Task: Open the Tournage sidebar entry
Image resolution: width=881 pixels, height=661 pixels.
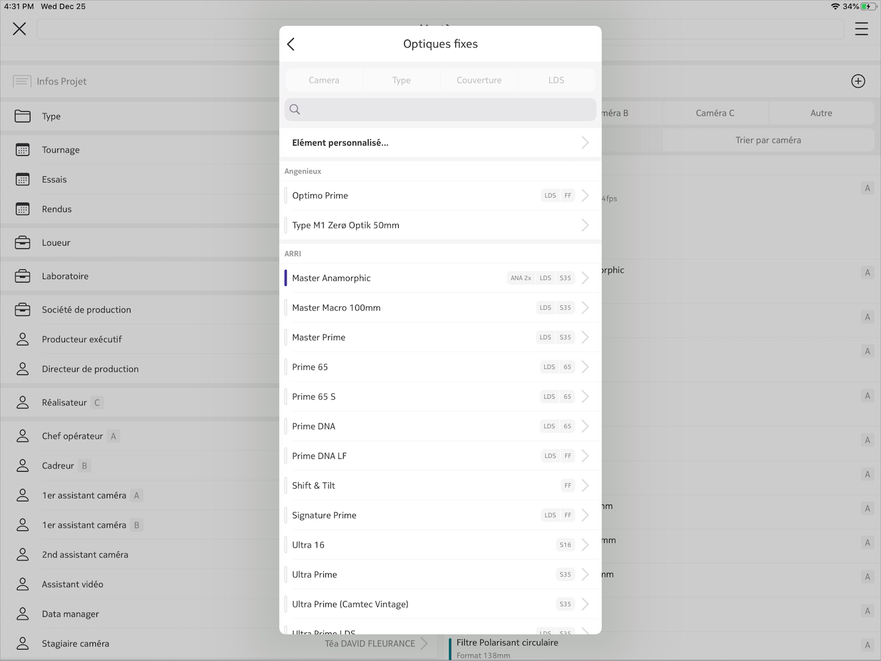Action: (x=140, y=150)
